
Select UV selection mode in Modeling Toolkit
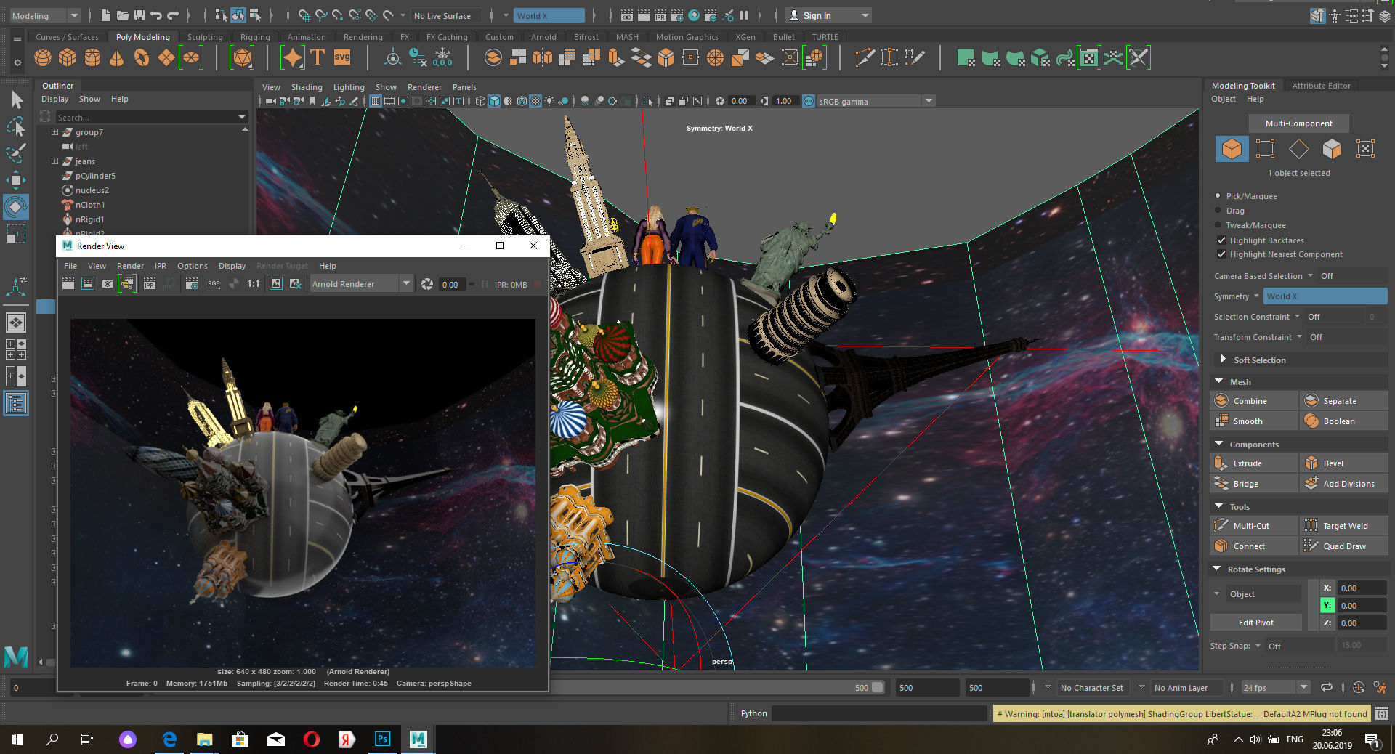click(1365, 149)
